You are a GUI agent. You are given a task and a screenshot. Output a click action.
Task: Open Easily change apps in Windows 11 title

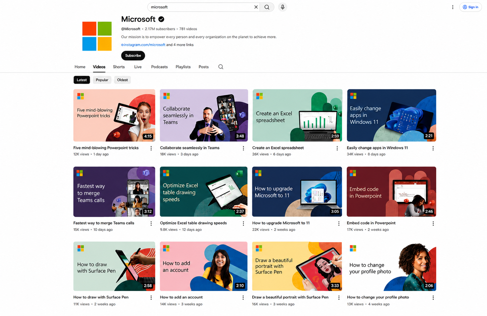(377, 148)
